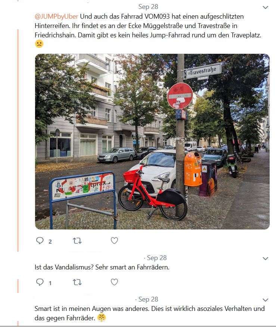Open the Sep 28 timestamp of the last tweet
Screen dimensions: 276x327
(x=148, y=299)
